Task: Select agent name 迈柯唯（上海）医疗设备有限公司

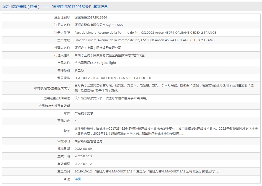Action: (98, 48)
